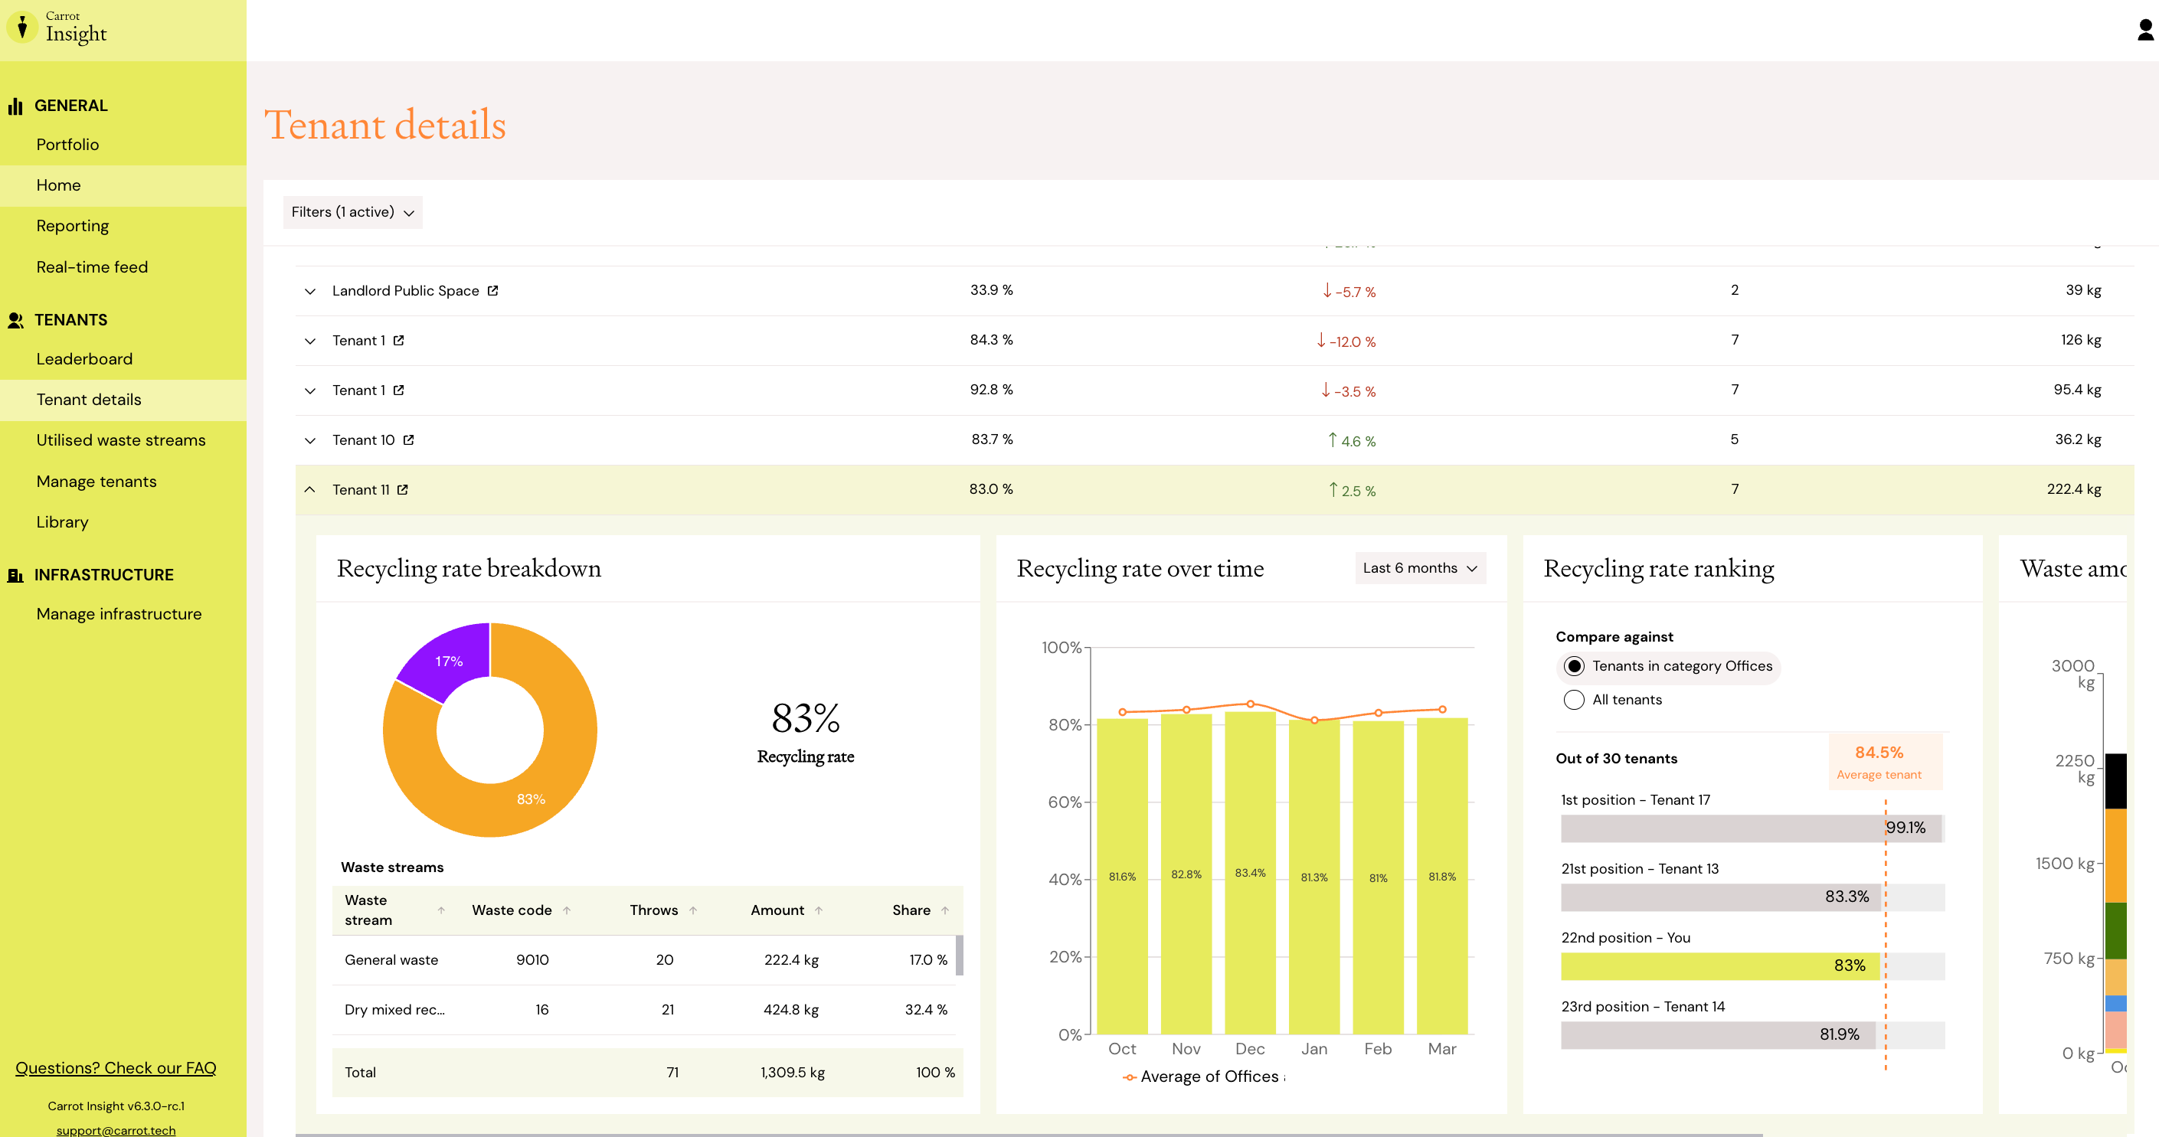
Task: Open Last 6 months dropdown
Action: coord(1420,568)
